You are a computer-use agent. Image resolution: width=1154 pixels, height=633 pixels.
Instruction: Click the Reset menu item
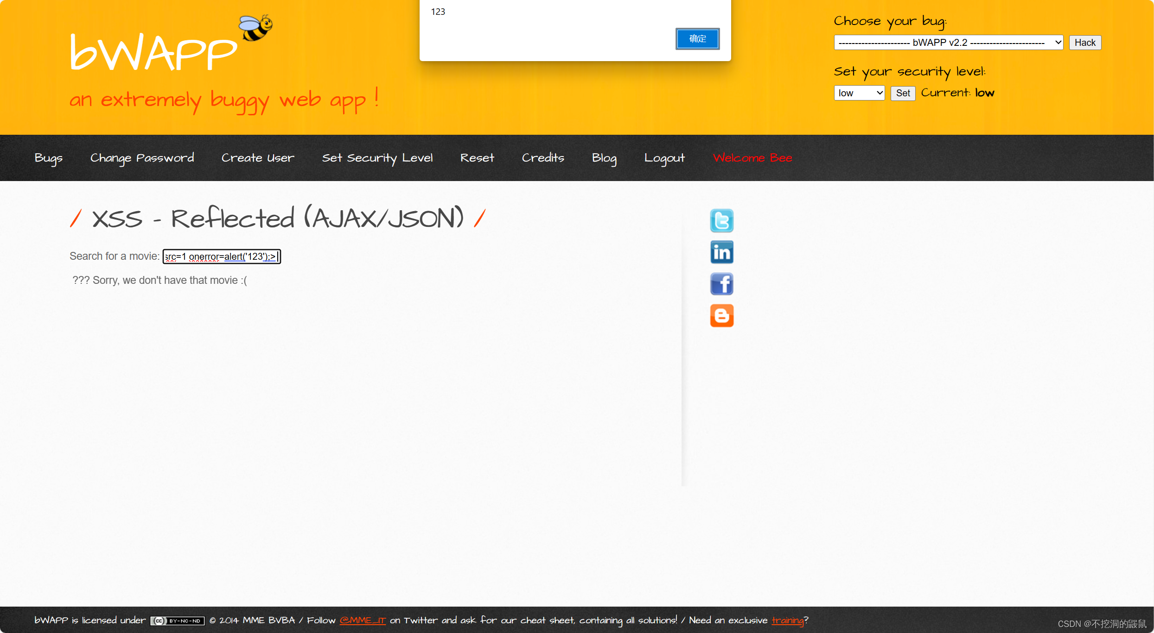click(477, 158)
